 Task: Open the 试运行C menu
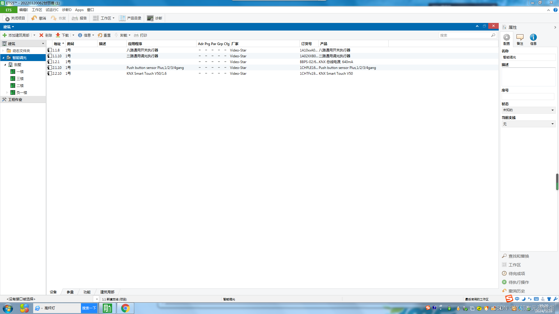point(52,10)
